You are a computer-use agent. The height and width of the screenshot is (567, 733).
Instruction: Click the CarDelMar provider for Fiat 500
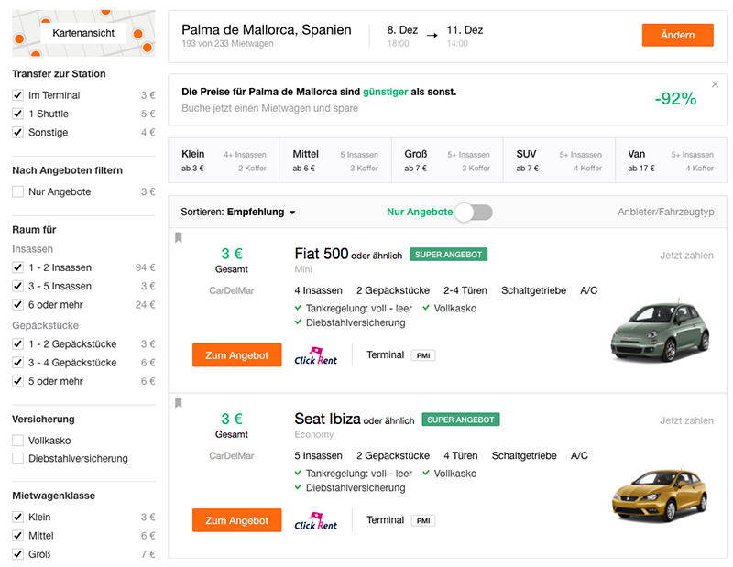point(232,290)
